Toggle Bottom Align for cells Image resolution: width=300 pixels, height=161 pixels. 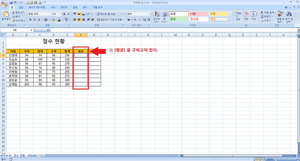[83, 14]
